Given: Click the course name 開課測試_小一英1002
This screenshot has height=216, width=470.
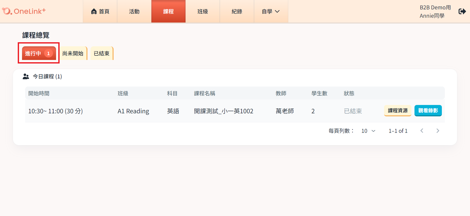Looking at the screenshot, I should (x=224, y=111).
